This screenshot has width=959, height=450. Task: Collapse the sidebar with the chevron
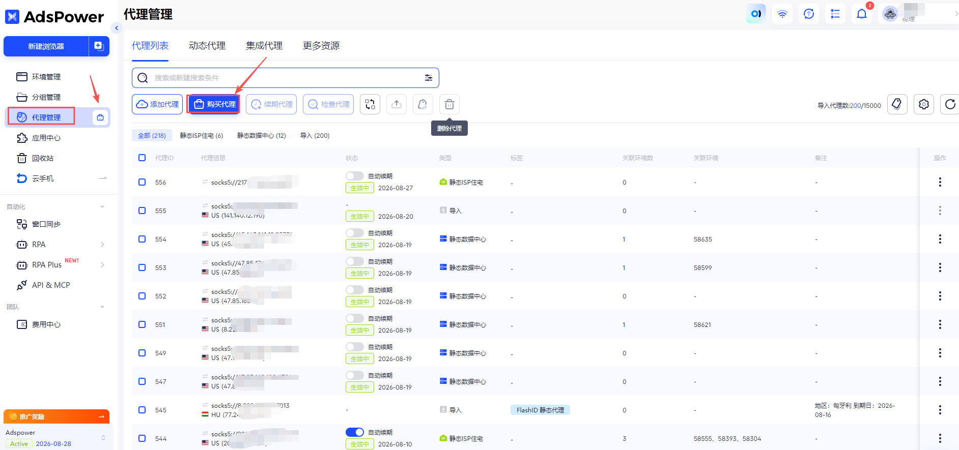(x=117, y=28)
